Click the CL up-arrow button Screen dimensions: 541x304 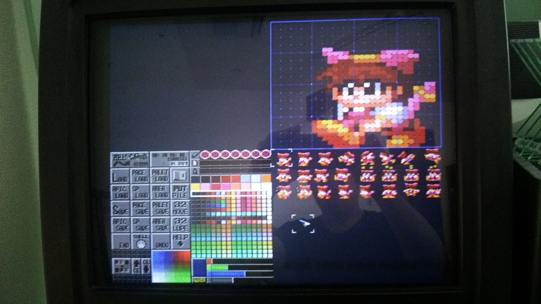point(137,266)
